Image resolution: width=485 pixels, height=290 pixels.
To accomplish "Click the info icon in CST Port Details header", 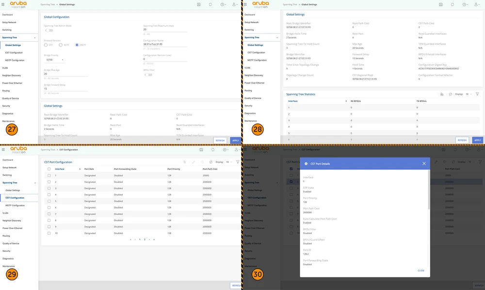I will coord(306,163).
